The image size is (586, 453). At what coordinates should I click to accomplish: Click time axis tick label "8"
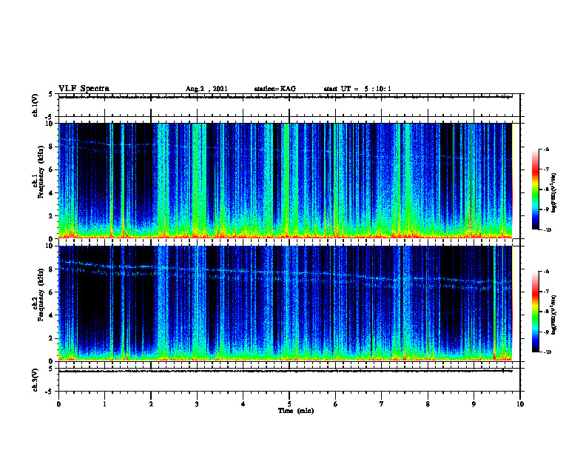coord(428,404)
